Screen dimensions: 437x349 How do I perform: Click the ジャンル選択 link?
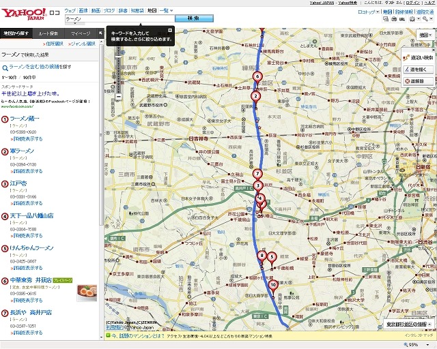[83, 44]
